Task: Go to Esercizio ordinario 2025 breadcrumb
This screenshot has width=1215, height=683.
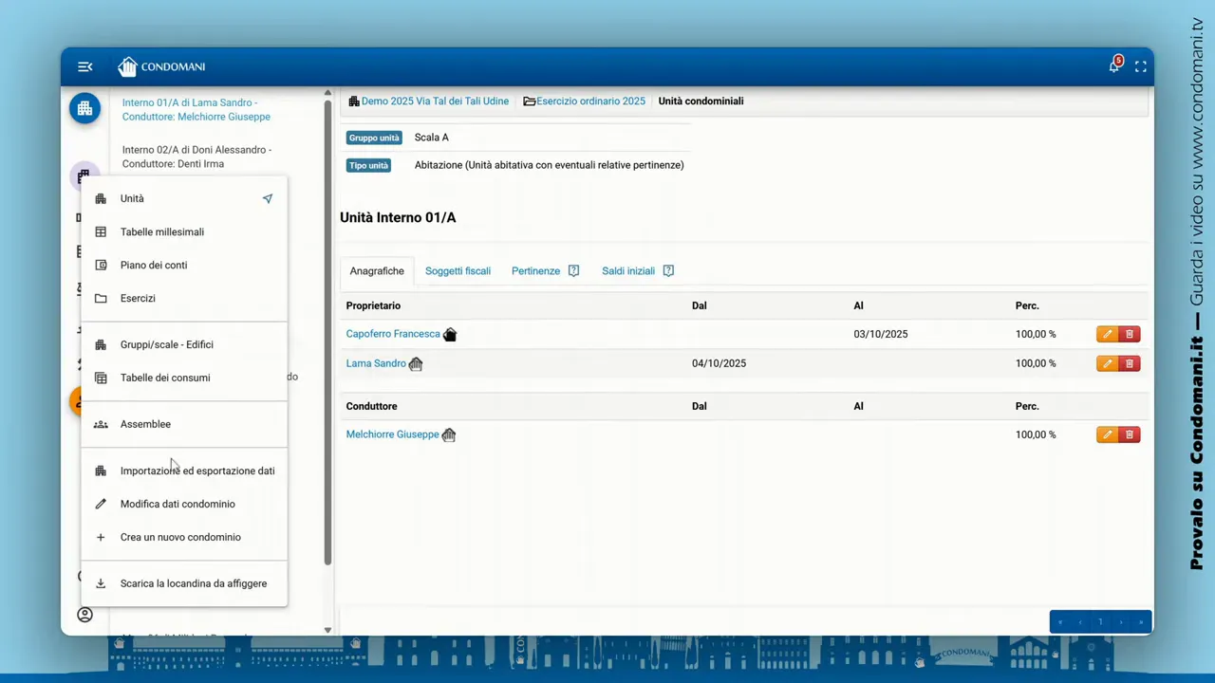Action: (x=589, y=102)
